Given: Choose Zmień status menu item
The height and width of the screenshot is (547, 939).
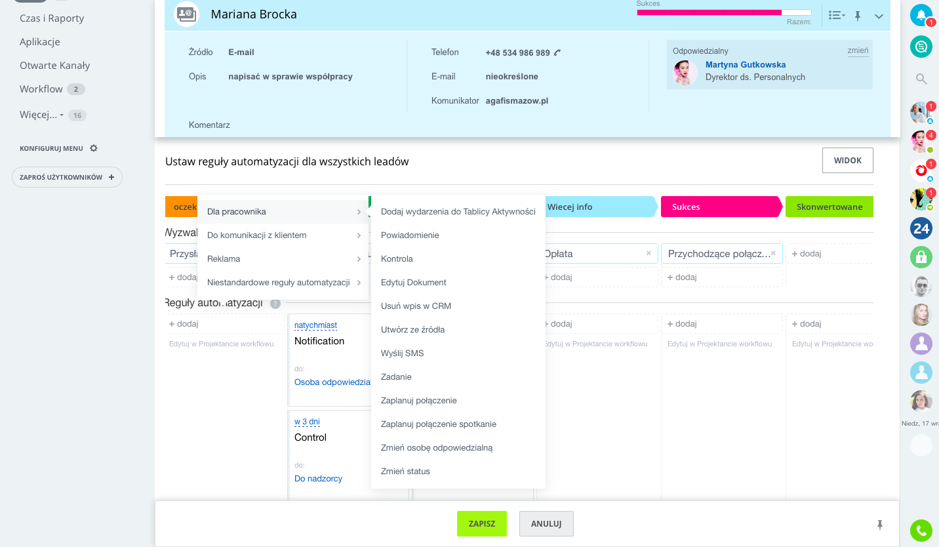Looking at the screenshot, I should pos(405,471).
